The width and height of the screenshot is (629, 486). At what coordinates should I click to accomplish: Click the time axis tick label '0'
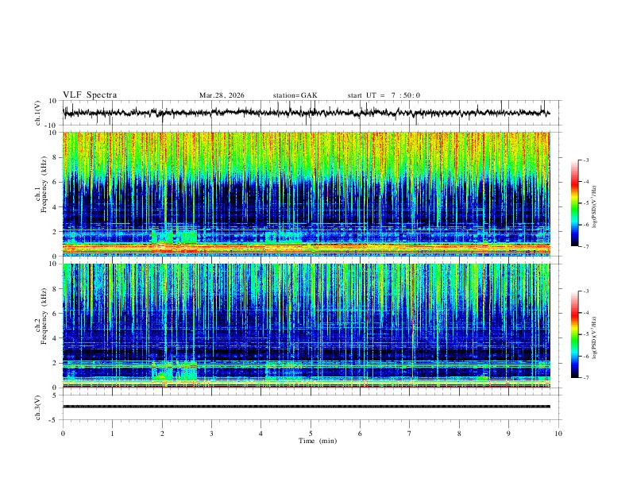coord(63,434)
